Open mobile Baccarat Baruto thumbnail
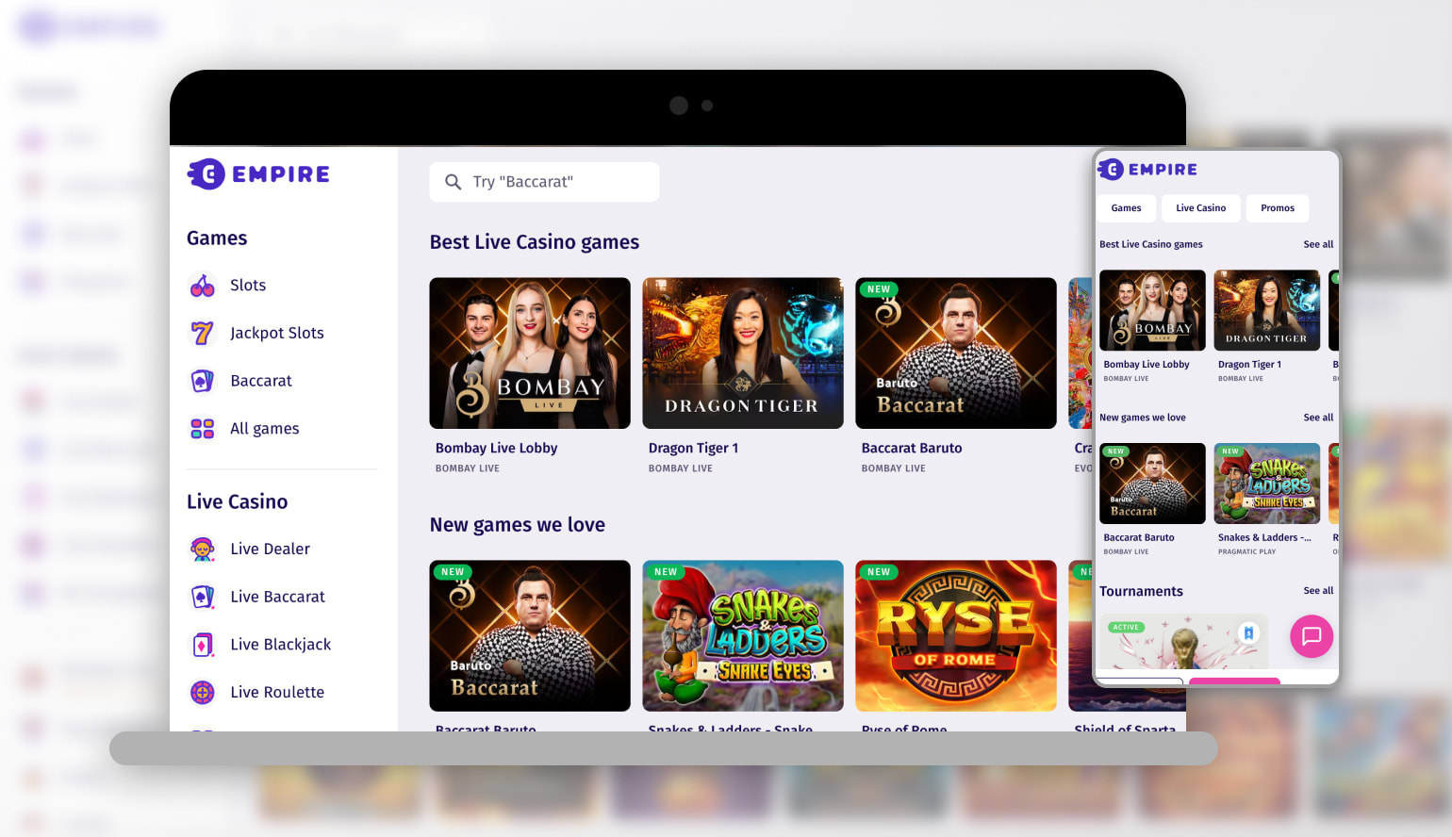The image size is (1452, 837). [1152, 484]
